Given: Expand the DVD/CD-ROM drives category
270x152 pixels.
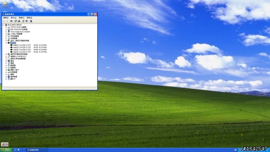Looking at the screenshot, I should [6, 27].
